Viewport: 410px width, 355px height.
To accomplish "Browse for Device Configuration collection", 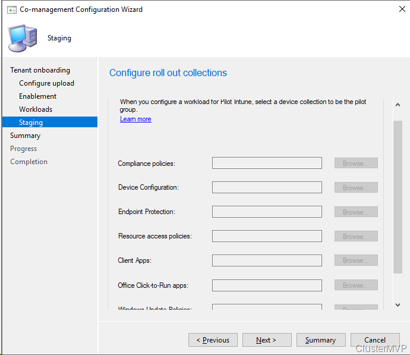I will (x=356, y=187).
